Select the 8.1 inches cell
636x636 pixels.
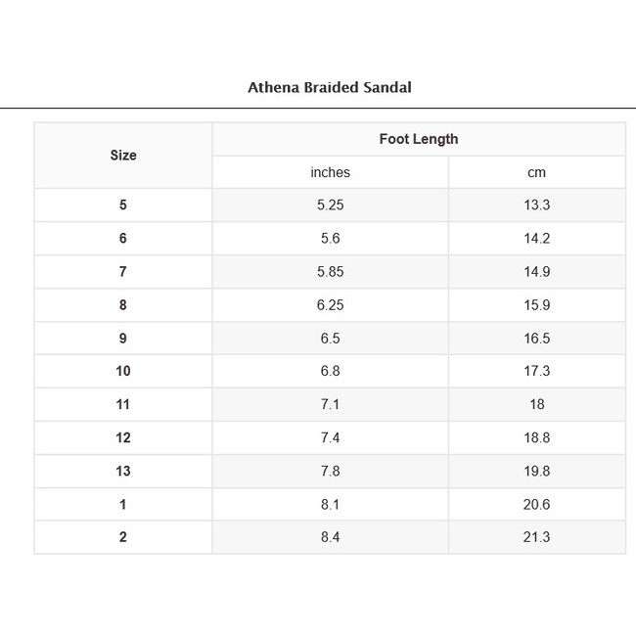(330, 505)
